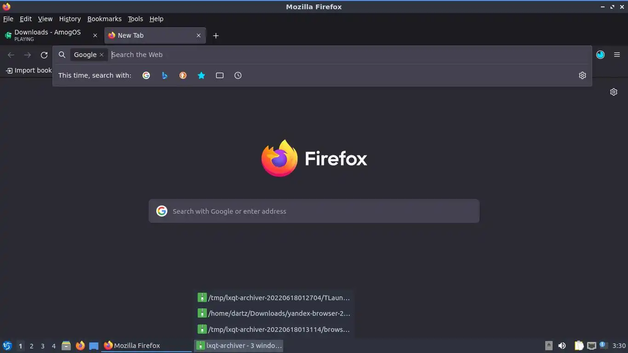Image resolution: width=628 pixels, height=353 pixels.
Task: Open search settings gear in dropdown
Action: [582, 75]
